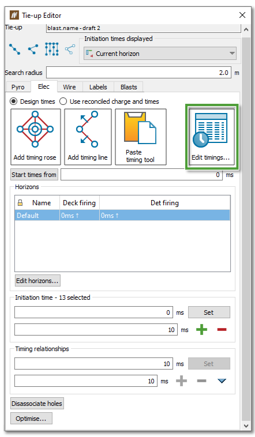
Task: Click the Search radius input field
Action: [138, 73]
